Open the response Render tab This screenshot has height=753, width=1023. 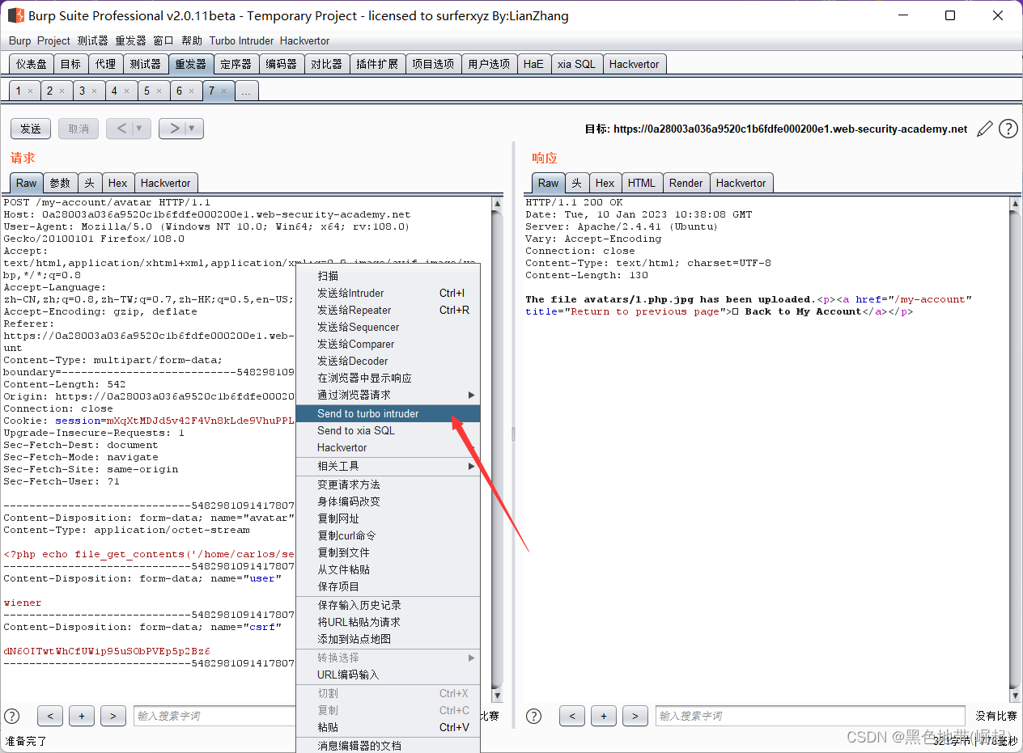686,183
